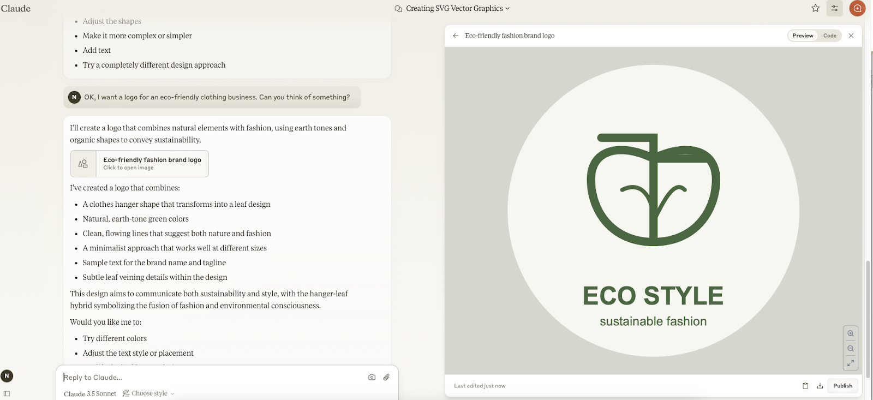
Task: Zoom out of the logo preview
Action: 850,348
